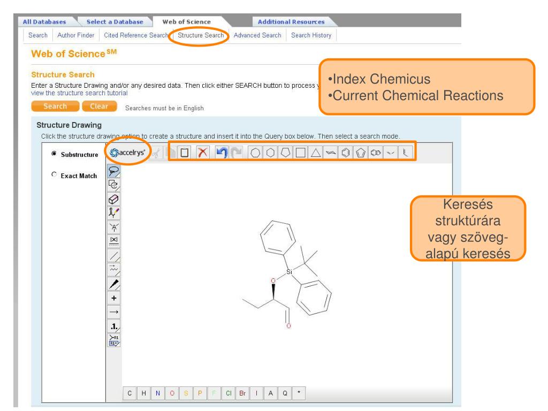
Task: Select the eraser tool
Action: pyautogui.click(x=113, y=199)
